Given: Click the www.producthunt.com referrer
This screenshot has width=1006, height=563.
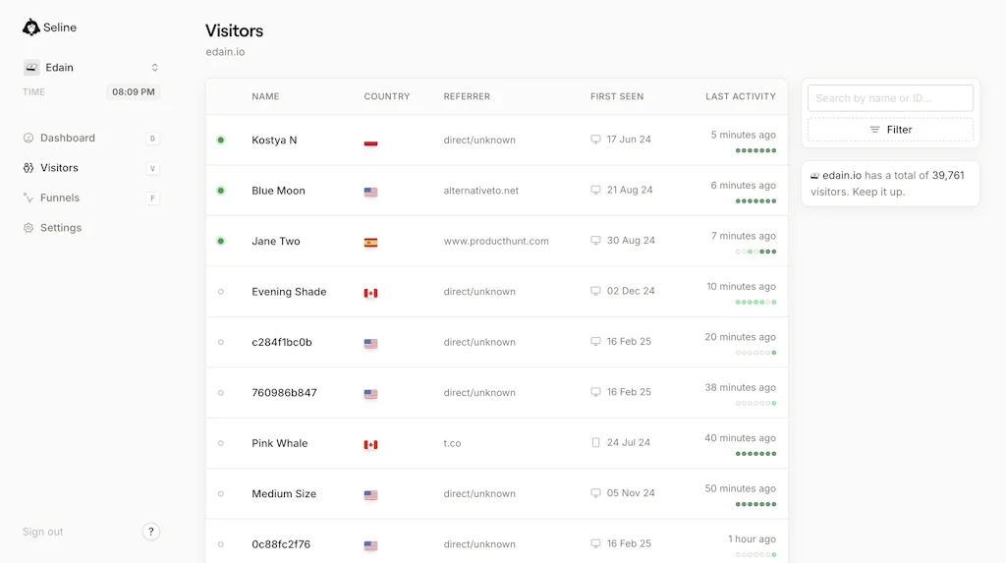Looking at the screenshot, I should [x=496, y=242].
